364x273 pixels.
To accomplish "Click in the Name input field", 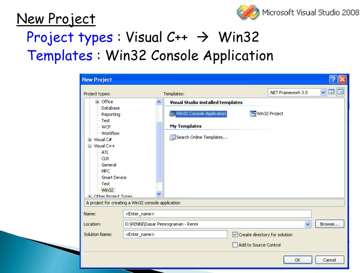I will pos(217,214).
